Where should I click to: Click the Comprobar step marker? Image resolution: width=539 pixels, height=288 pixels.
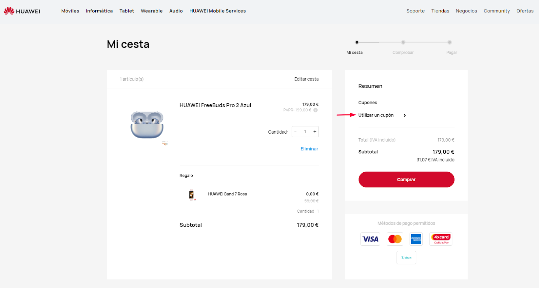click(x=403, y=42)
